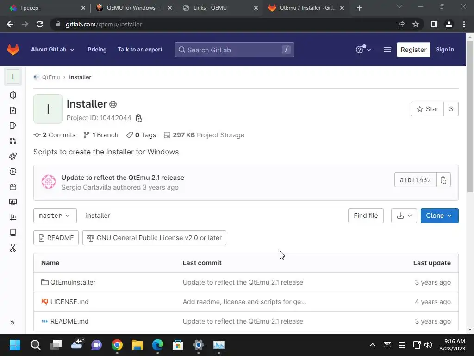Open Project information icon in the GitLab sidebar
This screenshot has height=356, width=474.
(12, 95)
